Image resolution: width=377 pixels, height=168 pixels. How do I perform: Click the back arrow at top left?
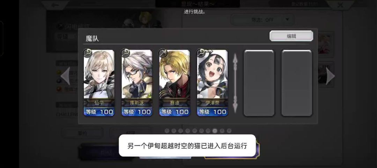tap(55, 5)
